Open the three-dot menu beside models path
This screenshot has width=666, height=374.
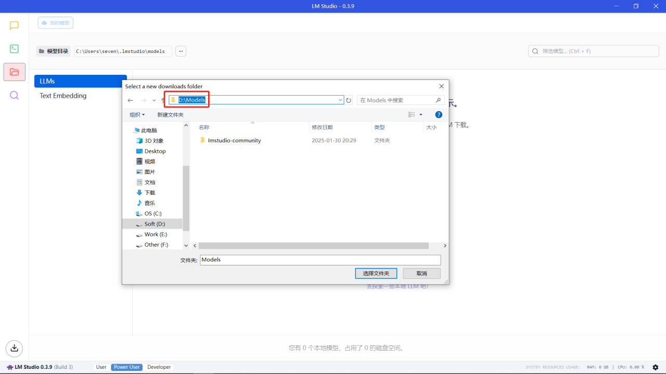181,51
